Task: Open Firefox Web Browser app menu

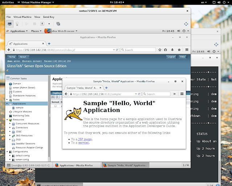Action: coord(61,31)
